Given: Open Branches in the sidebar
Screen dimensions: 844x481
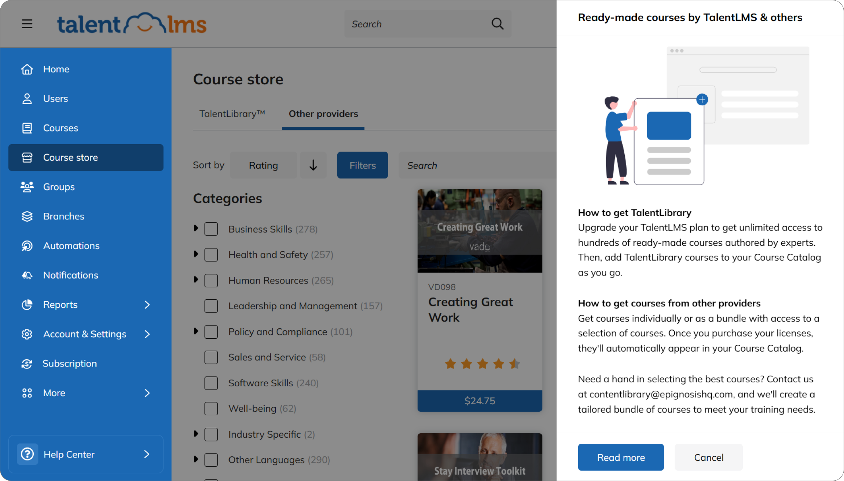Looking at the screenshot, I should (86, 216).
